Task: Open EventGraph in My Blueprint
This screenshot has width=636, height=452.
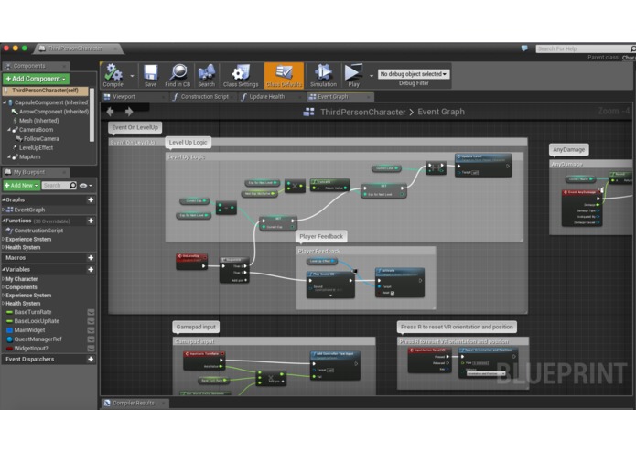Action: [x=29, y=210]
